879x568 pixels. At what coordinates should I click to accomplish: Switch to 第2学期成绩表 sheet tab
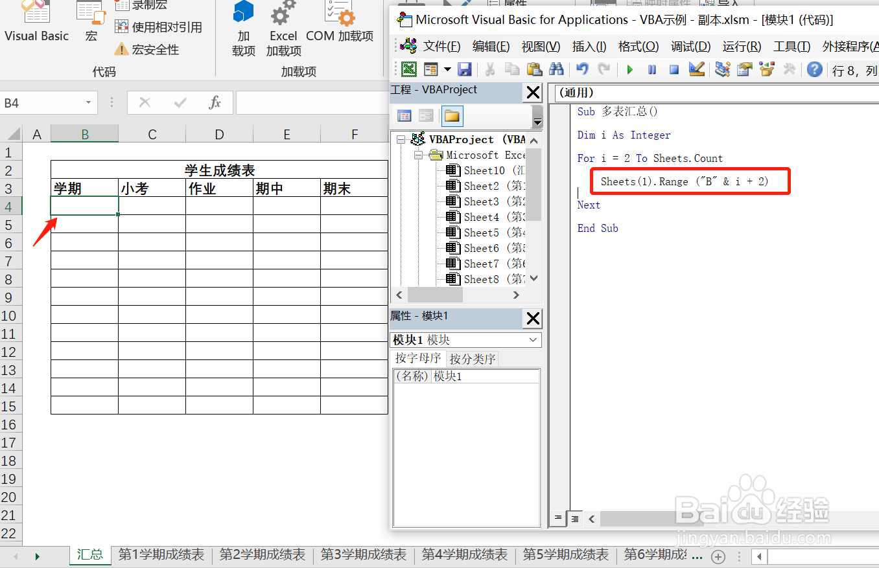(x=262, y=555)
